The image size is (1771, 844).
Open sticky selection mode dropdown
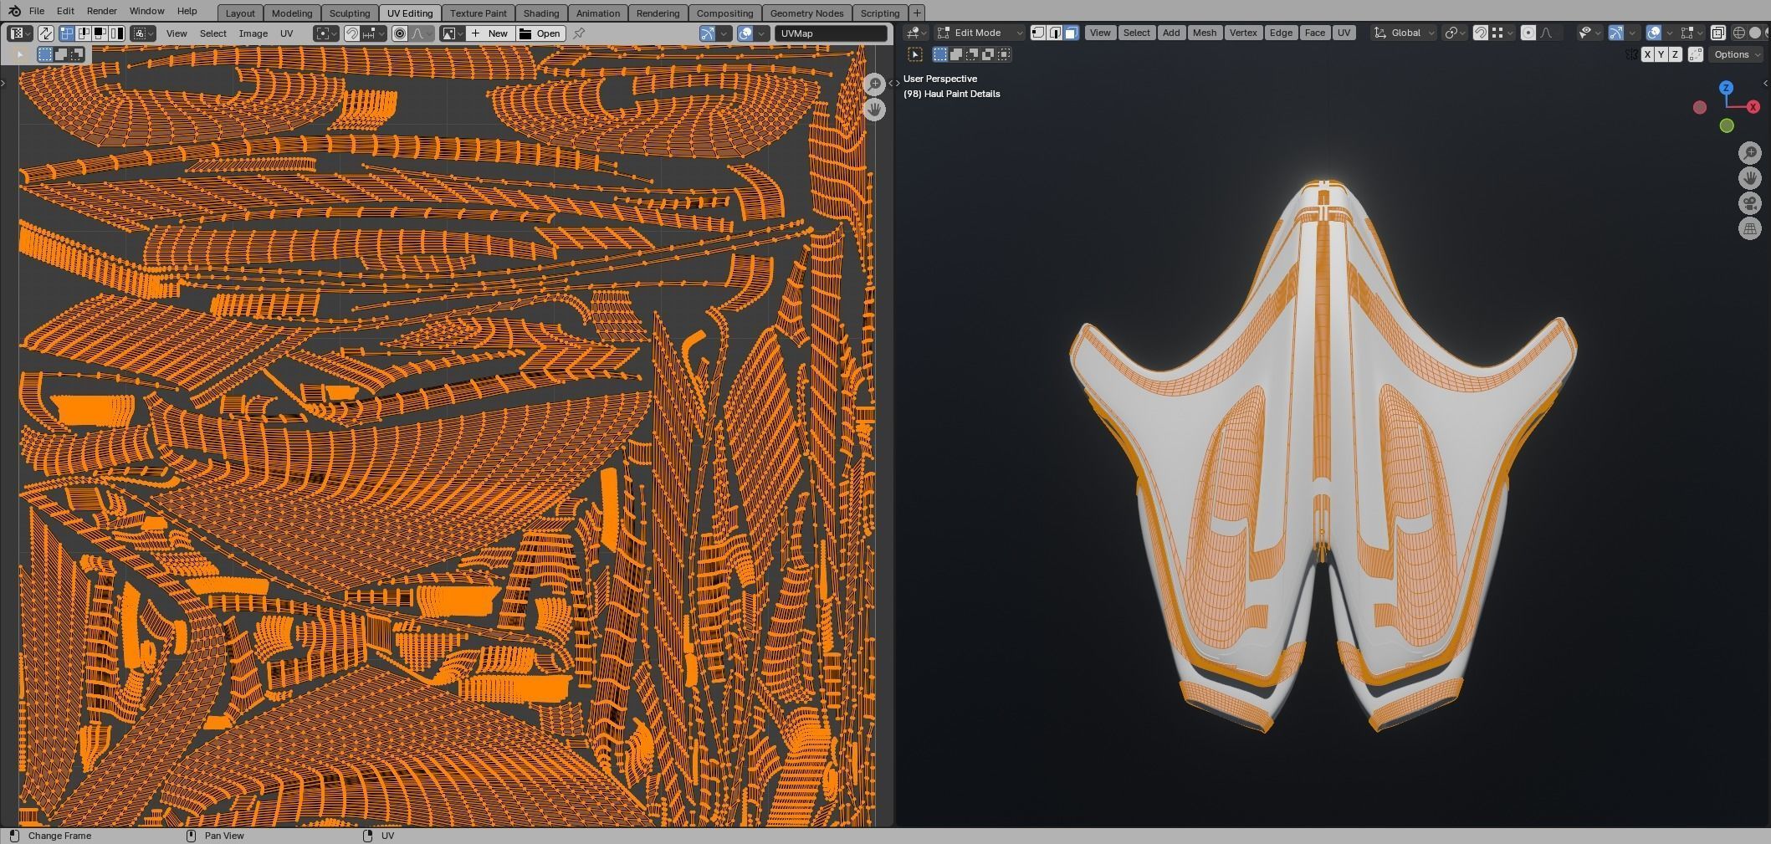pyautogui.click(x=143, y=33)
